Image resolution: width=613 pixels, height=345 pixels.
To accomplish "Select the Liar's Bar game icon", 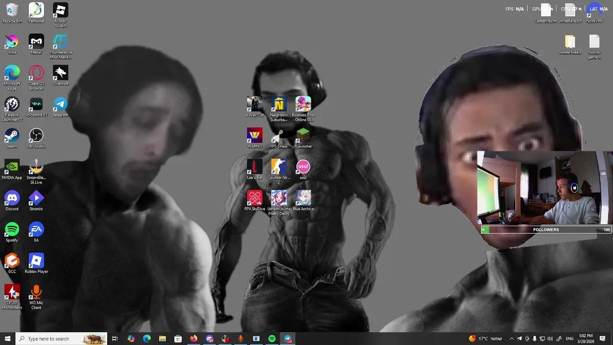I will [x=255, y=169].
